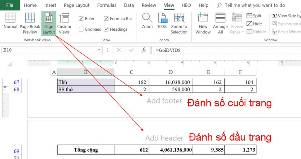Switch to the Review tab
The image size is (301, 159).
coord(149,5)
